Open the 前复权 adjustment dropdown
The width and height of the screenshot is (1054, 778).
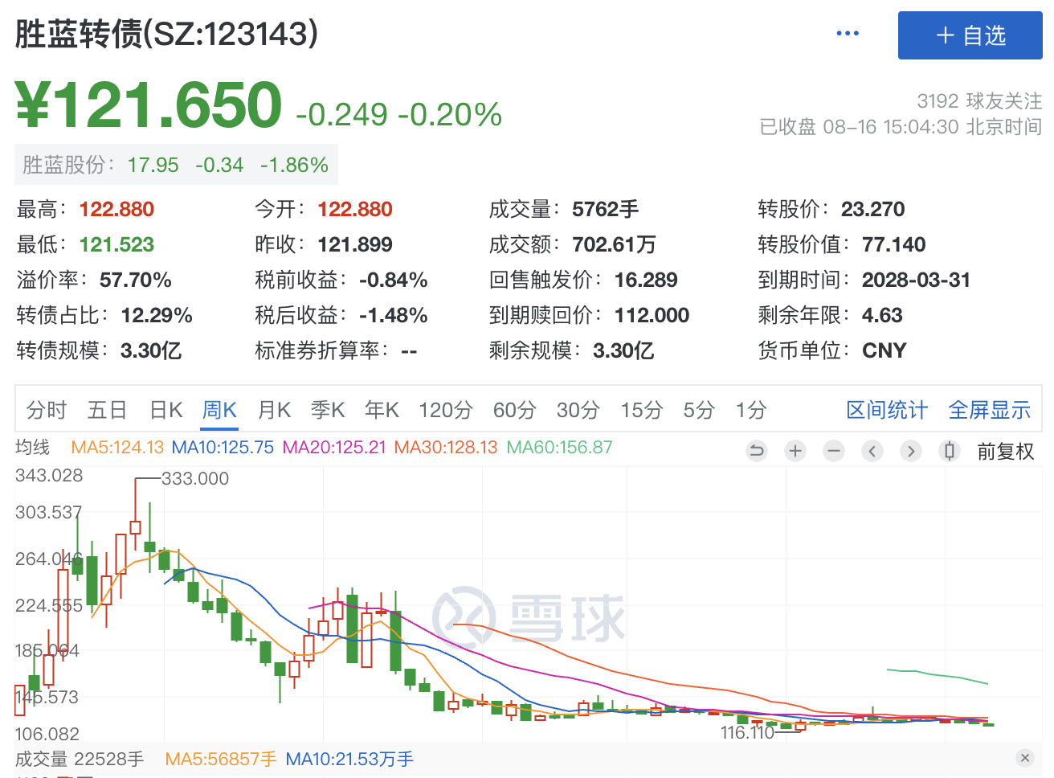(x=1005, y=452)
